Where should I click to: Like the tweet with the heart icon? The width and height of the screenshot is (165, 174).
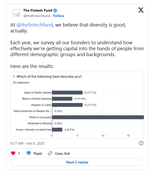point(13,153)
